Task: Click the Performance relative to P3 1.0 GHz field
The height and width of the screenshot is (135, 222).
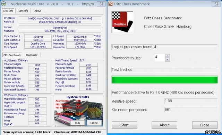Action: point(164,93)
